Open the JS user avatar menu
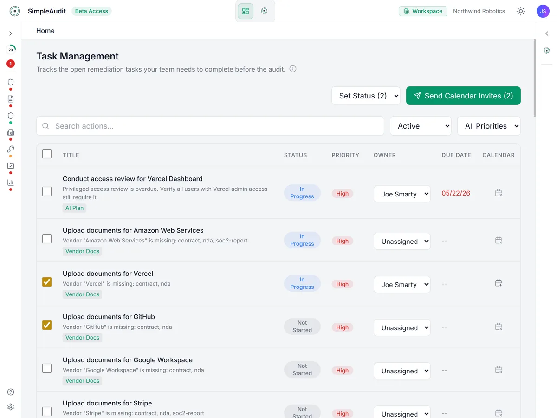This screenshot has height=418, width=557. point(543,11)
